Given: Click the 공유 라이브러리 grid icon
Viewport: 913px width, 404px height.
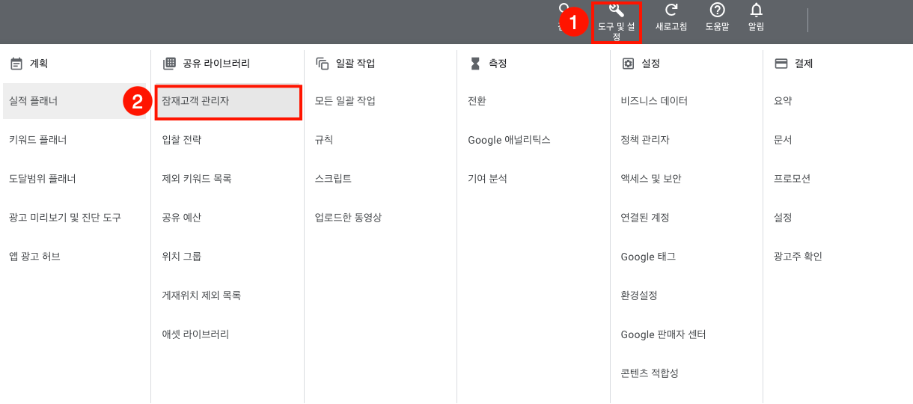Looking at the screenshot, I should [169, 64].
